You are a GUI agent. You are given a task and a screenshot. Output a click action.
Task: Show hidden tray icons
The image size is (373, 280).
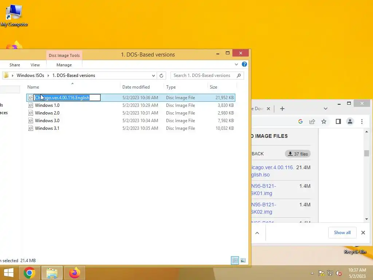click(x=312, y=273)
